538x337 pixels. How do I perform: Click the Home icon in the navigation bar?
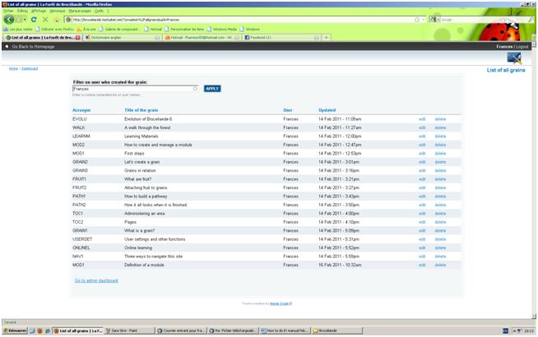coord(57,20)
